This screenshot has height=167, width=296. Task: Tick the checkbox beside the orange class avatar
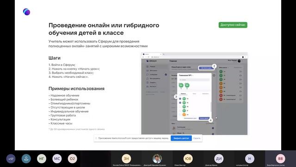coord(180,115)
